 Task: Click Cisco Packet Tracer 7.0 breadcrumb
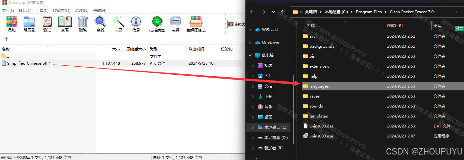tap(411, 12)
